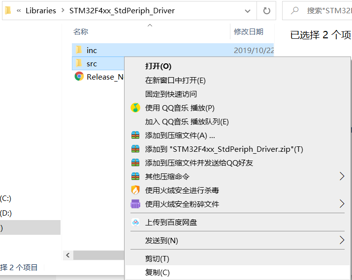Select the (D:) drive in navigation pane

(6, 213)
